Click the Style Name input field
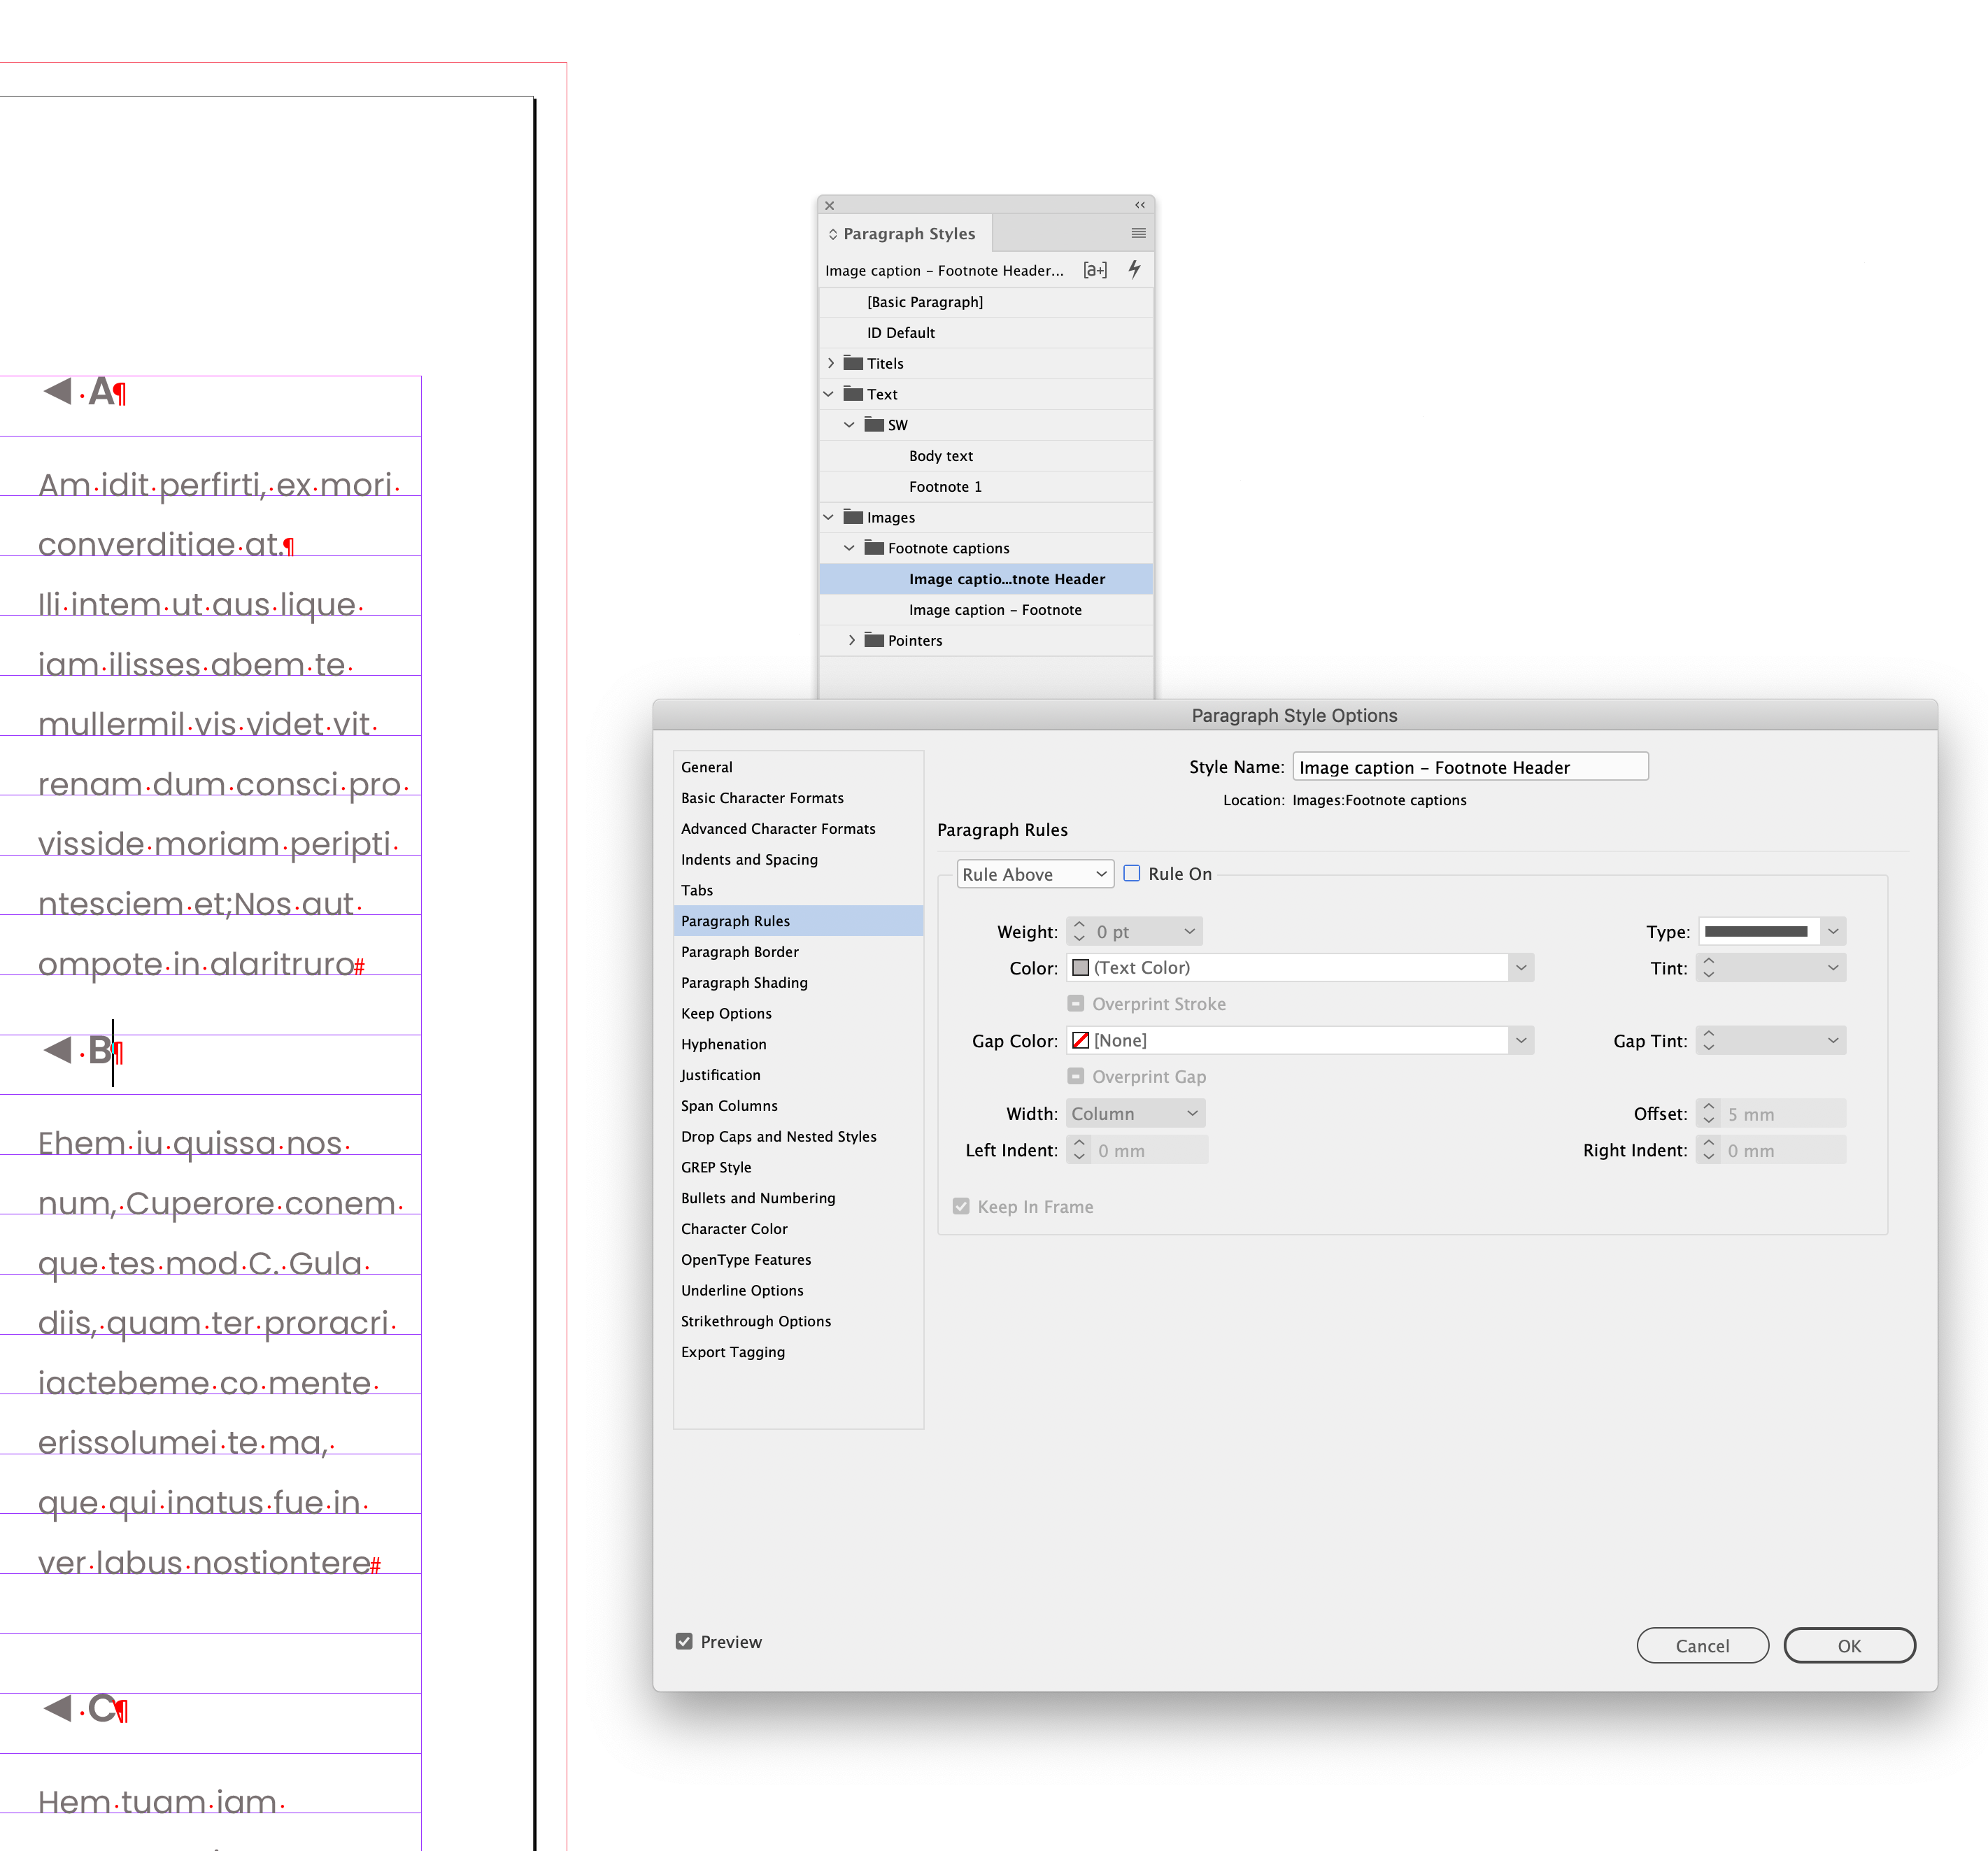The image size is (1988, 1851). 1469,767
